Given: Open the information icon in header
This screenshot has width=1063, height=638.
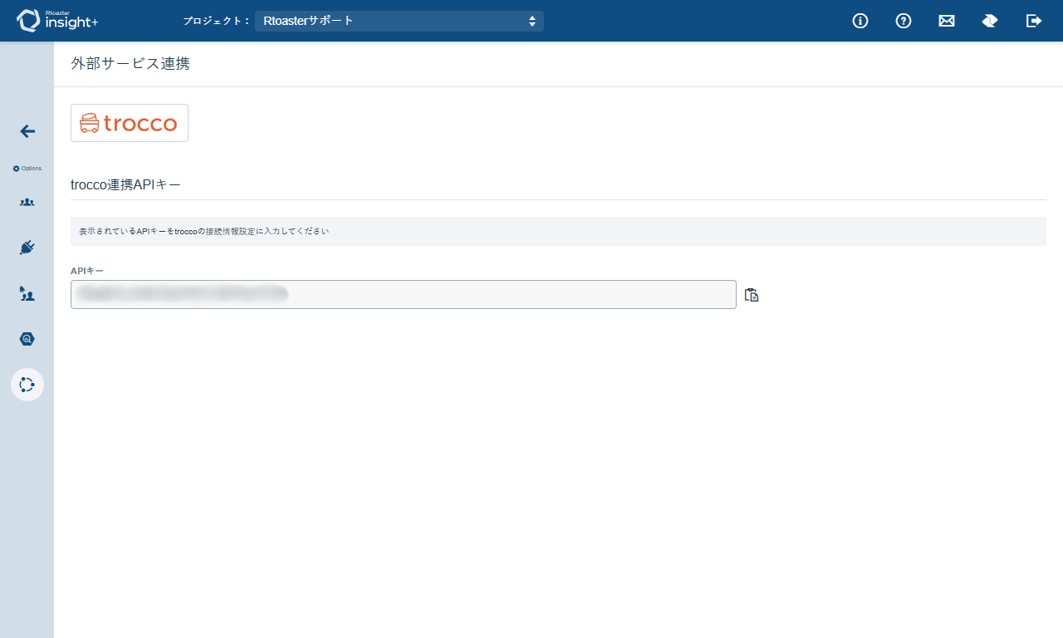Looking at the screenshot, I should click(x=860, y=21).
